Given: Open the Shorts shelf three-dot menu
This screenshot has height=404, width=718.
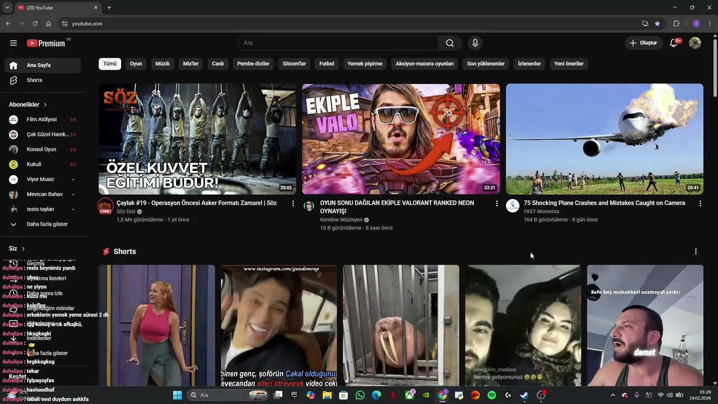Looking at the screenshot, I should pyautogui.click(x=696, y=251).
